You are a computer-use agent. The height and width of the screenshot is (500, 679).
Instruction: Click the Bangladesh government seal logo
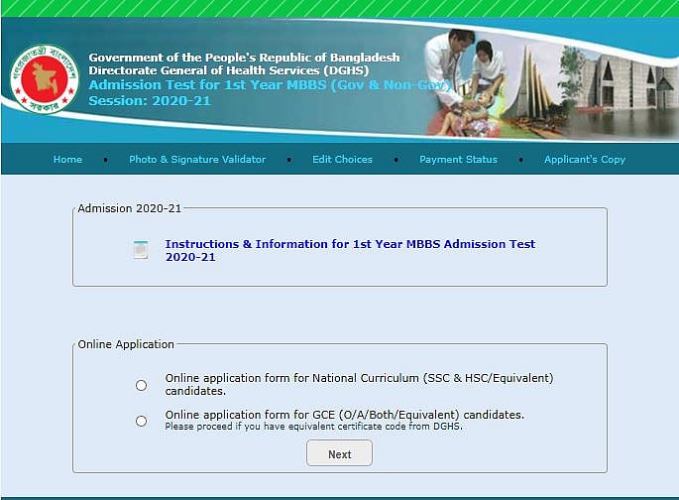44,78
